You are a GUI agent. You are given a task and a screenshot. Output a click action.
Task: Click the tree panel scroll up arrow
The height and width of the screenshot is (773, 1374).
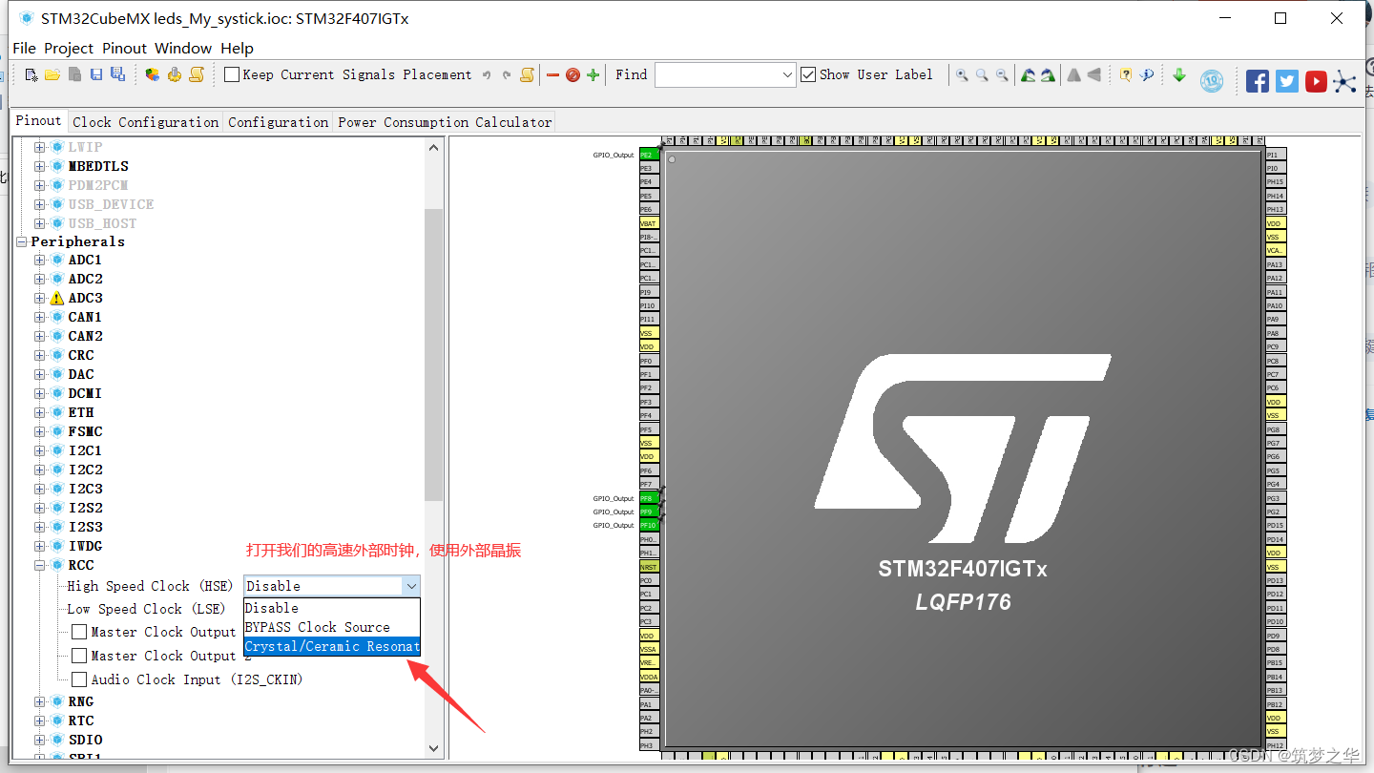pyautogui.click(x=434, y=147)
